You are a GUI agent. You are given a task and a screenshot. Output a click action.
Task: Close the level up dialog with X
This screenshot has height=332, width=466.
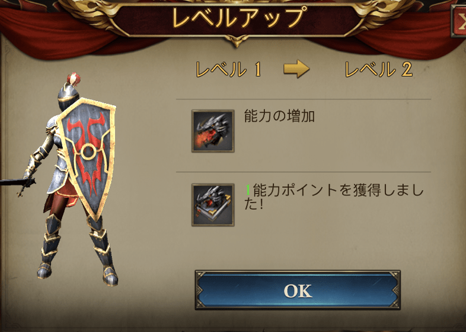(459, 21)
